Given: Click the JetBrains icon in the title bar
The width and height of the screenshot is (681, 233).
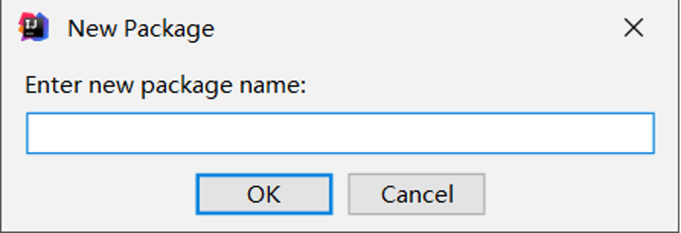Looking at the screenshot, I should [33, 27].
